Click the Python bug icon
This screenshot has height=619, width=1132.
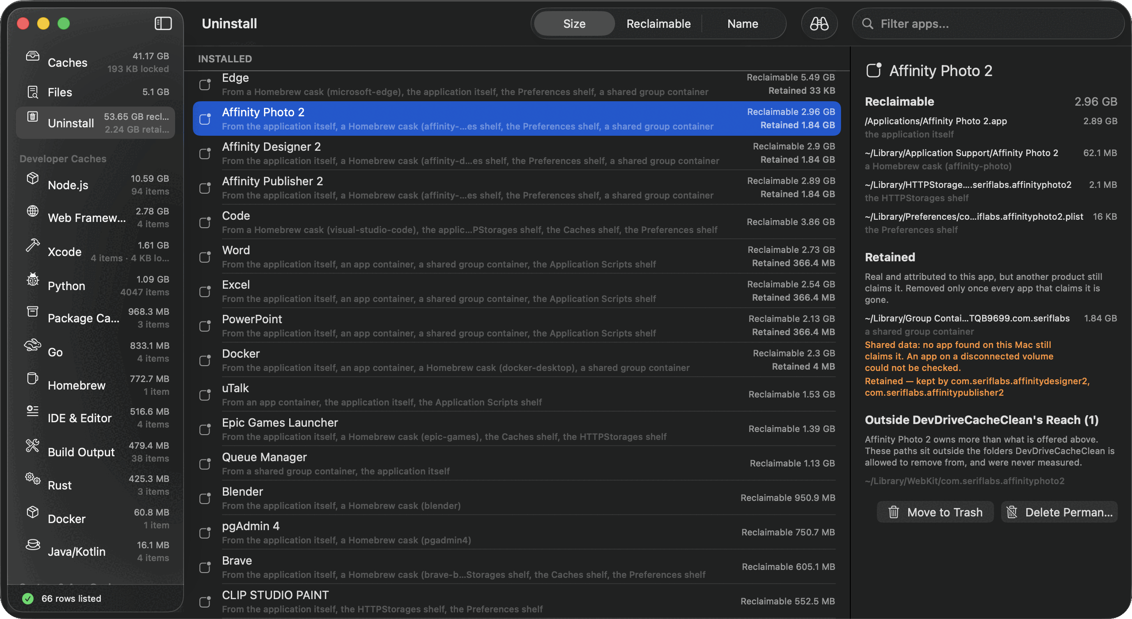[33, 279]
